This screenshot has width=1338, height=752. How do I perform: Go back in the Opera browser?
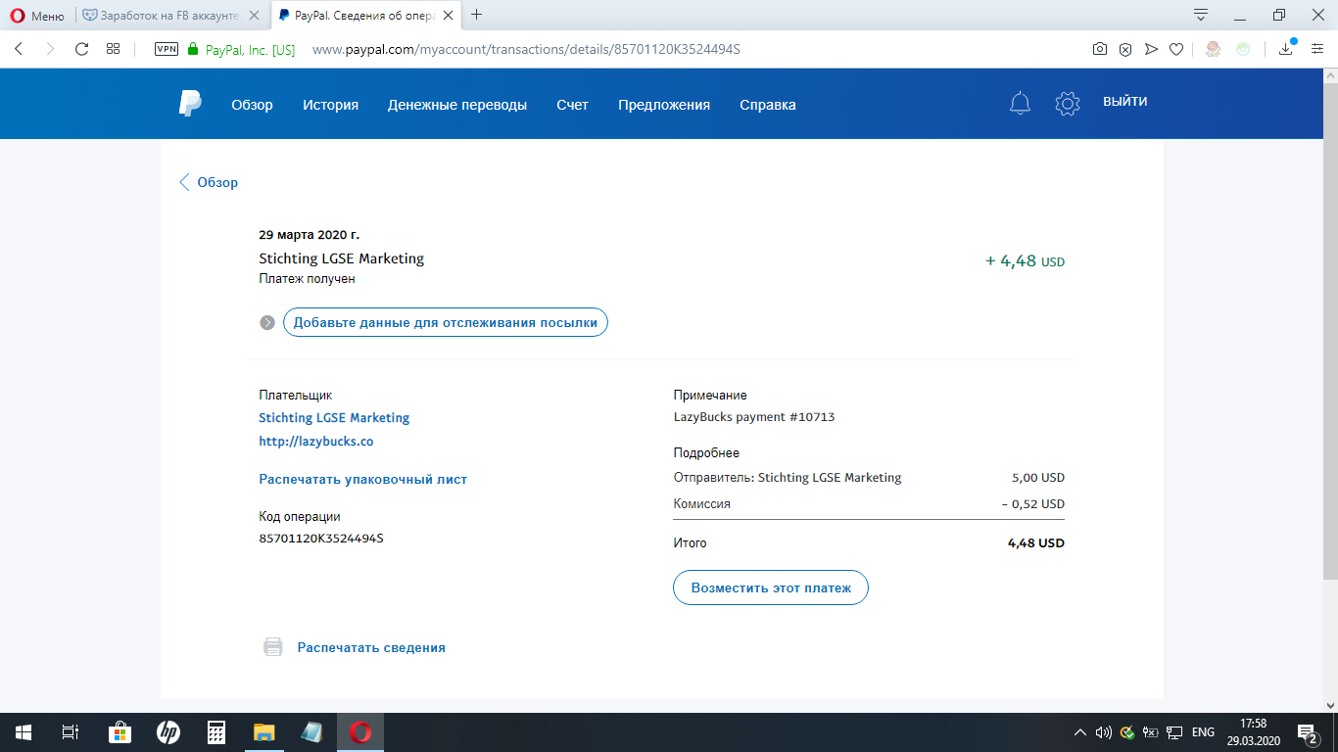pyautogui.click(x=19, y=49)
